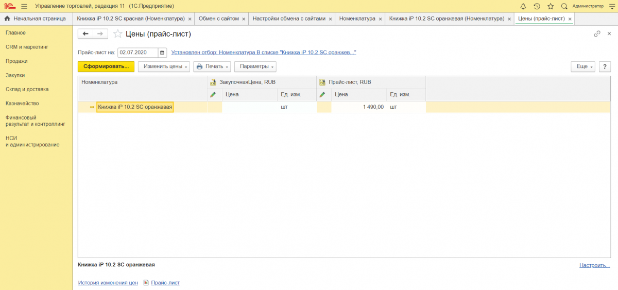This screenshot has height=290, width=618.
Task: Click ЗакупочнаяЦена price type icon
Action: [213, 82]
